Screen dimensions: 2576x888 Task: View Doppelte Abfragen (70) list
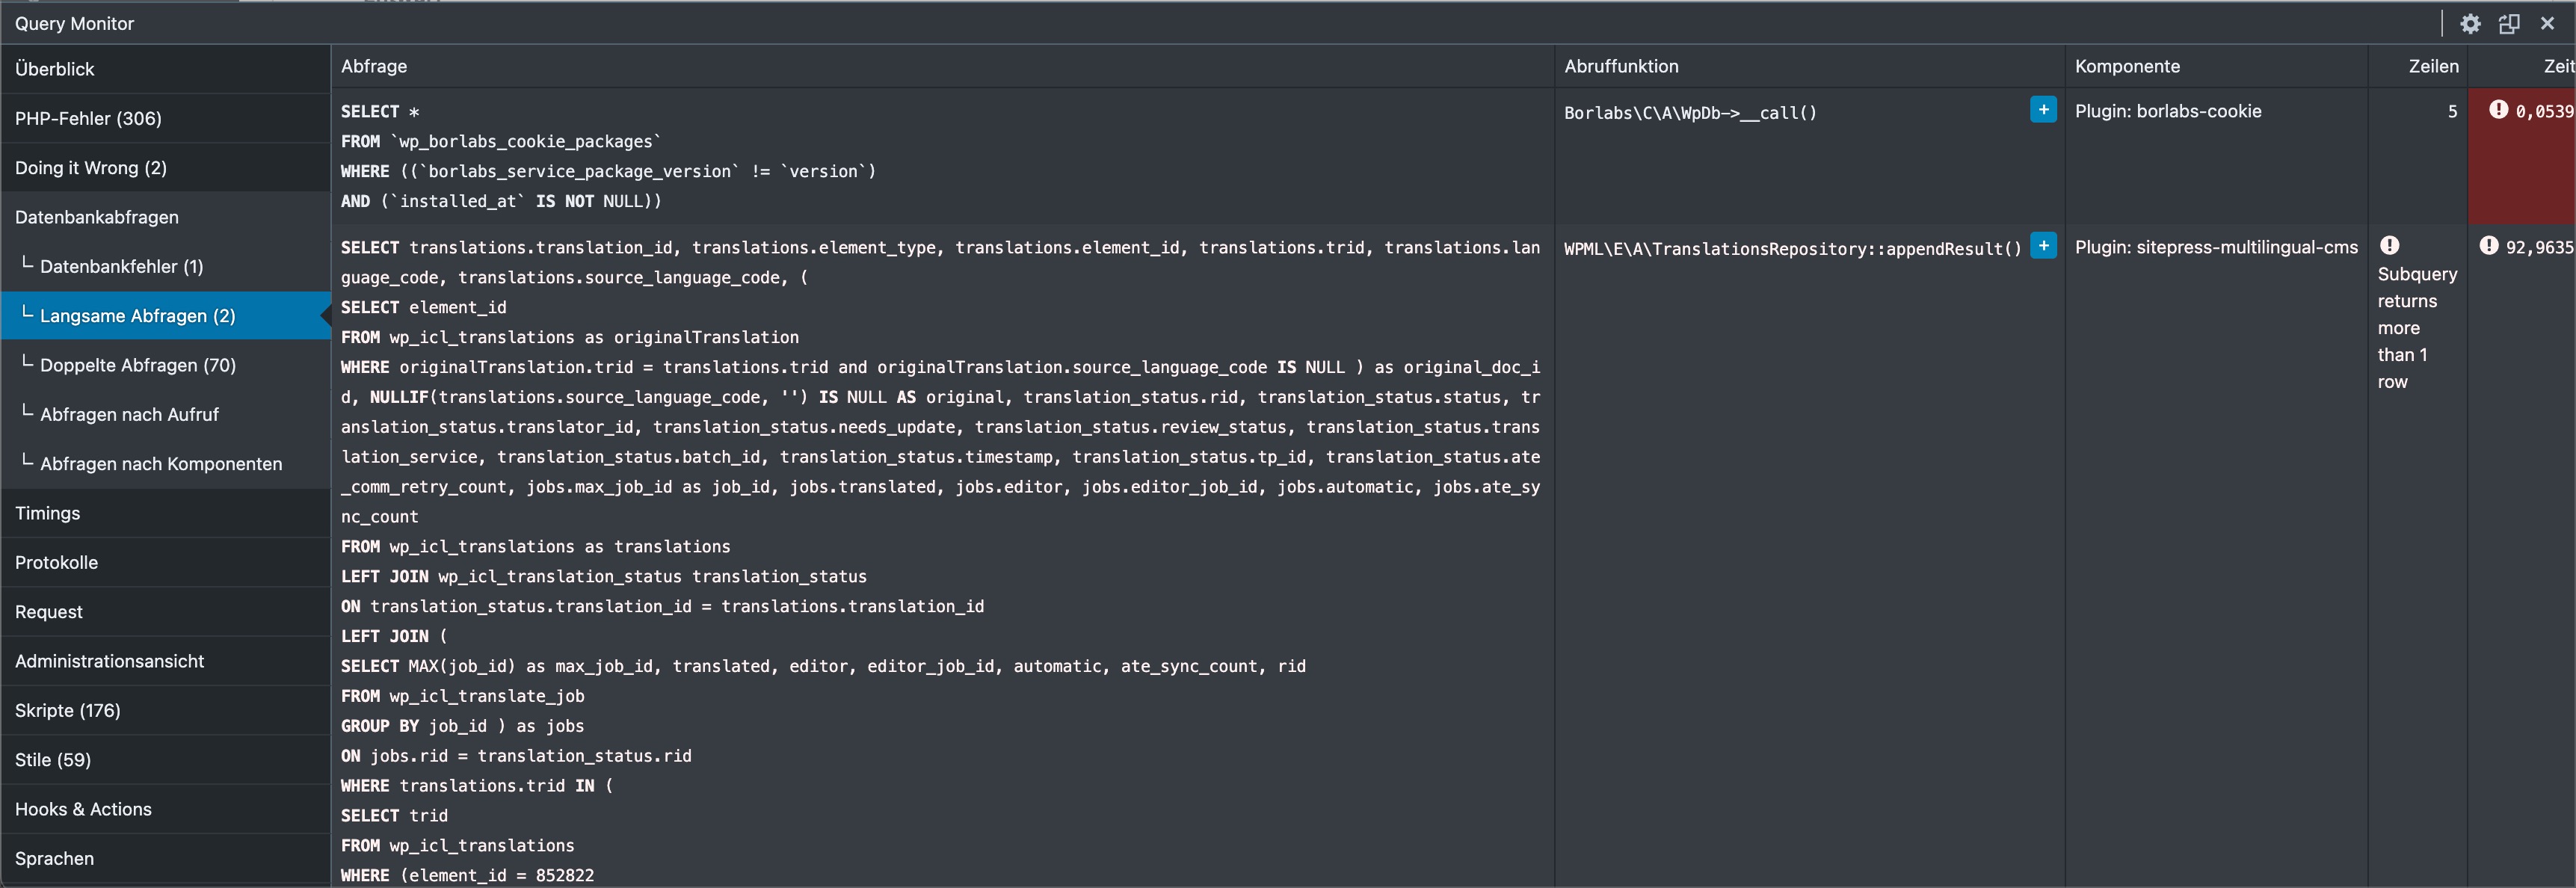(138, 365)
